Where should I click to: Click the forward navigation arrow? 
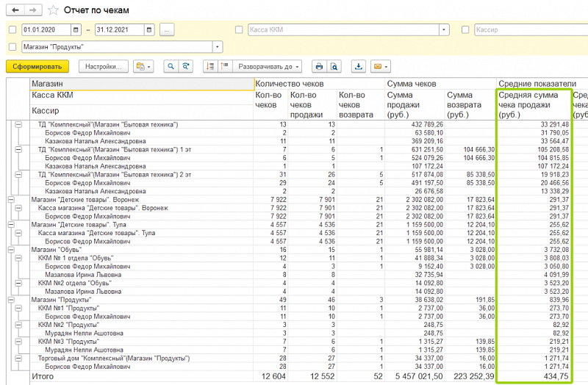(x=32, y=10)
